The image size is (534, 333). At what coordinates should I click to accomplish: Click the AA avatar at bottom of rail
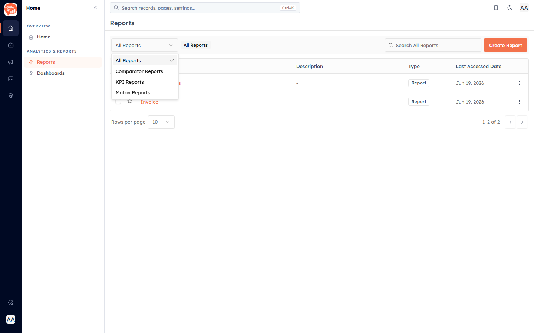pyautogui.click(x=11, y=319)
